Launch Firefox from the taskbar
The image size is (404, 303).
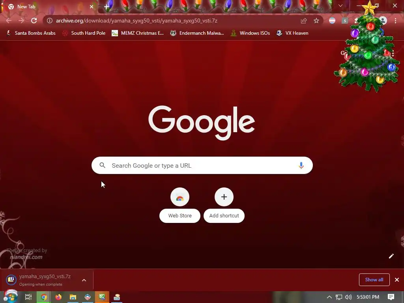tap(58, 297)
